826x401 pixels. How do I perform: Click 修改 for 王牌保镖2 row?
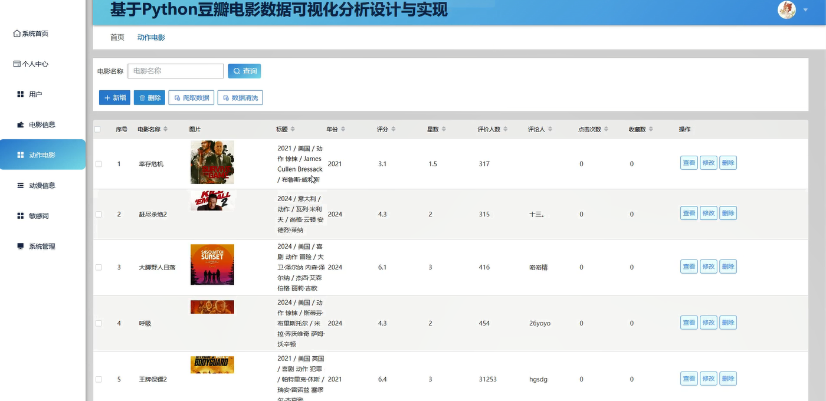click(709, 379)
